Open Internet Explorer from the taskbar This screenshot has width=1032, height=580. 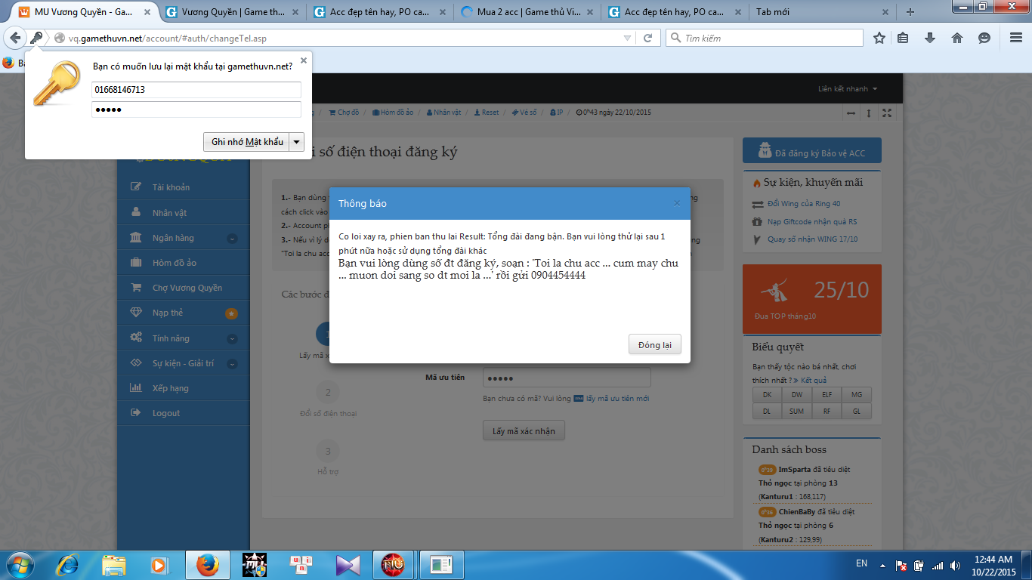68,564
